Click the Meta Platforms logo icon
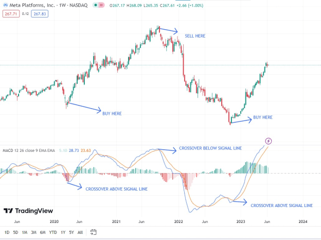This screenshot has width=321, height=240. pyautogui.click(x=6, y=5)
